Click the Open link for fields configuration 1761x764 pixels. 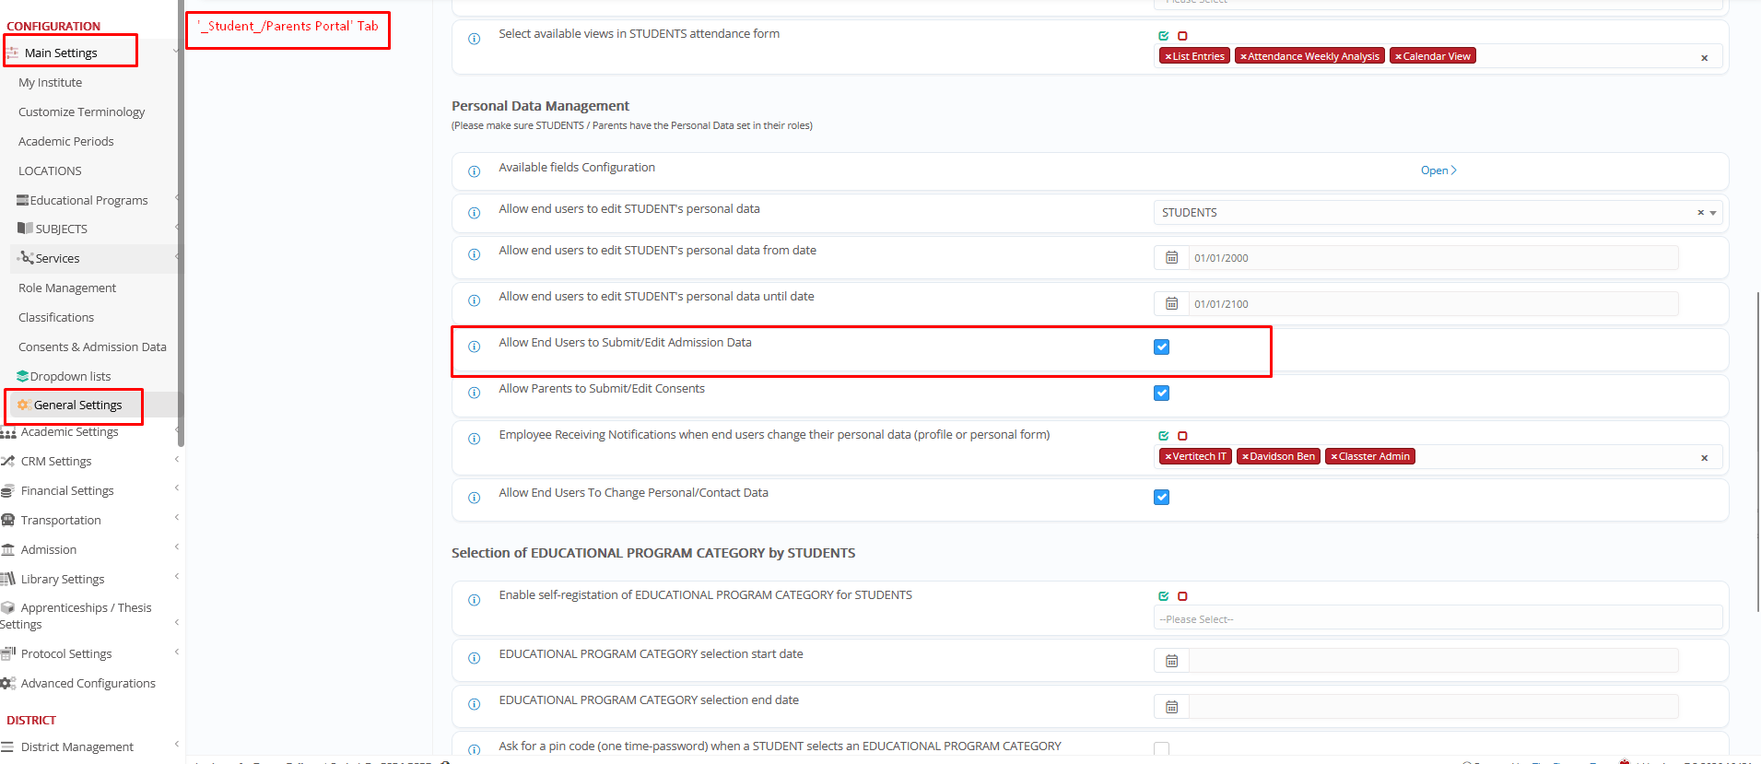(1438, 170)
